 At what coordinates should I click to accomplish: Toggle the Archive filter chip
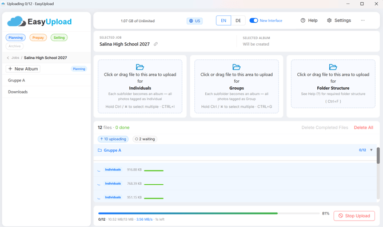pyautogui.click(x=15, y=46)
